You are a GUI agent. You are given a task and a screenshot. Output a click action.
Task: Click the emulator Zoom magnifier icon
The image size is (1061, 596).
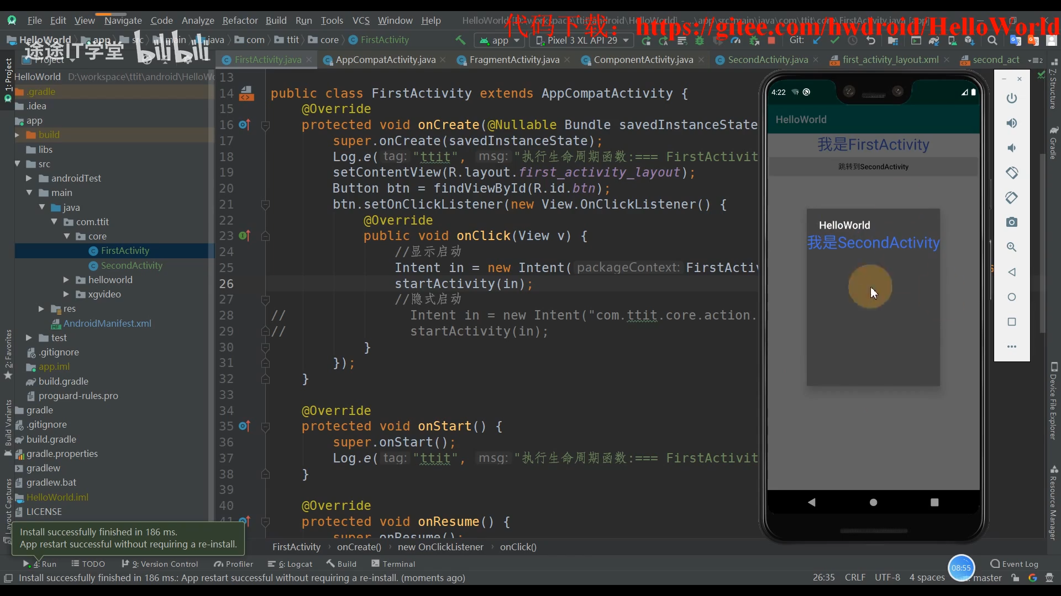1012,247
